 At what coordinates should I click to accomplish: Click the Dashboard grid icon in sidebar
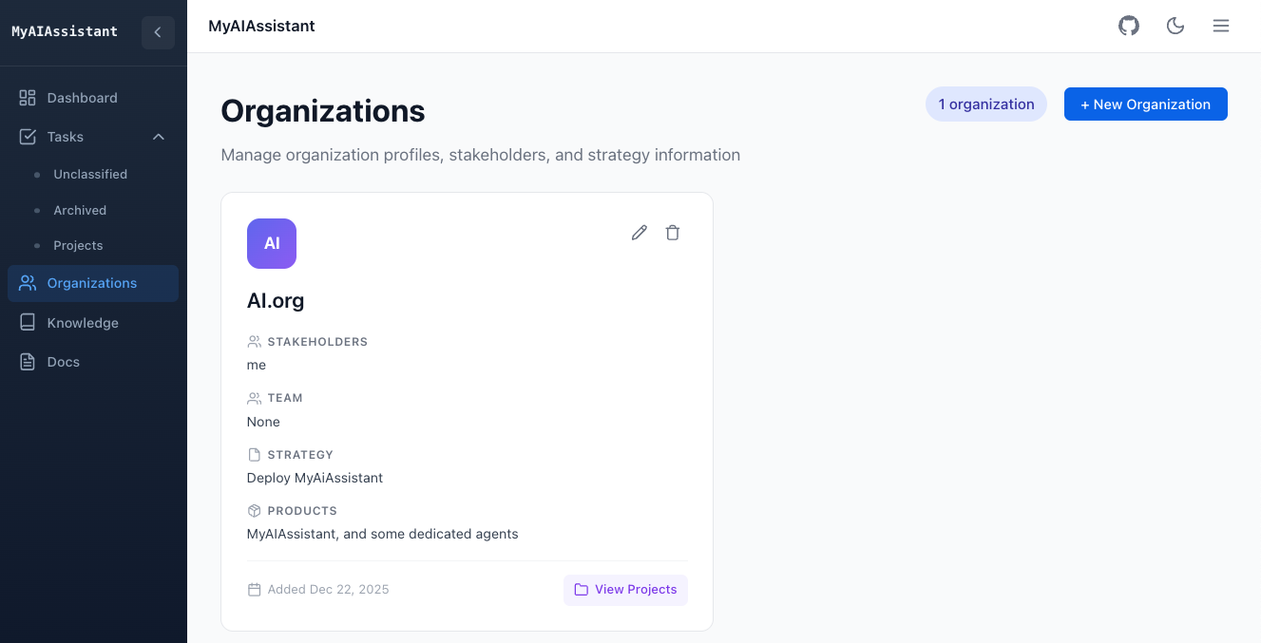pyautogui.click(x=28, y=98)
